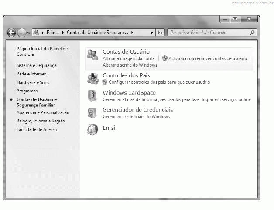Open the Gerenciador de Credenciais heading

click(138, 110)
